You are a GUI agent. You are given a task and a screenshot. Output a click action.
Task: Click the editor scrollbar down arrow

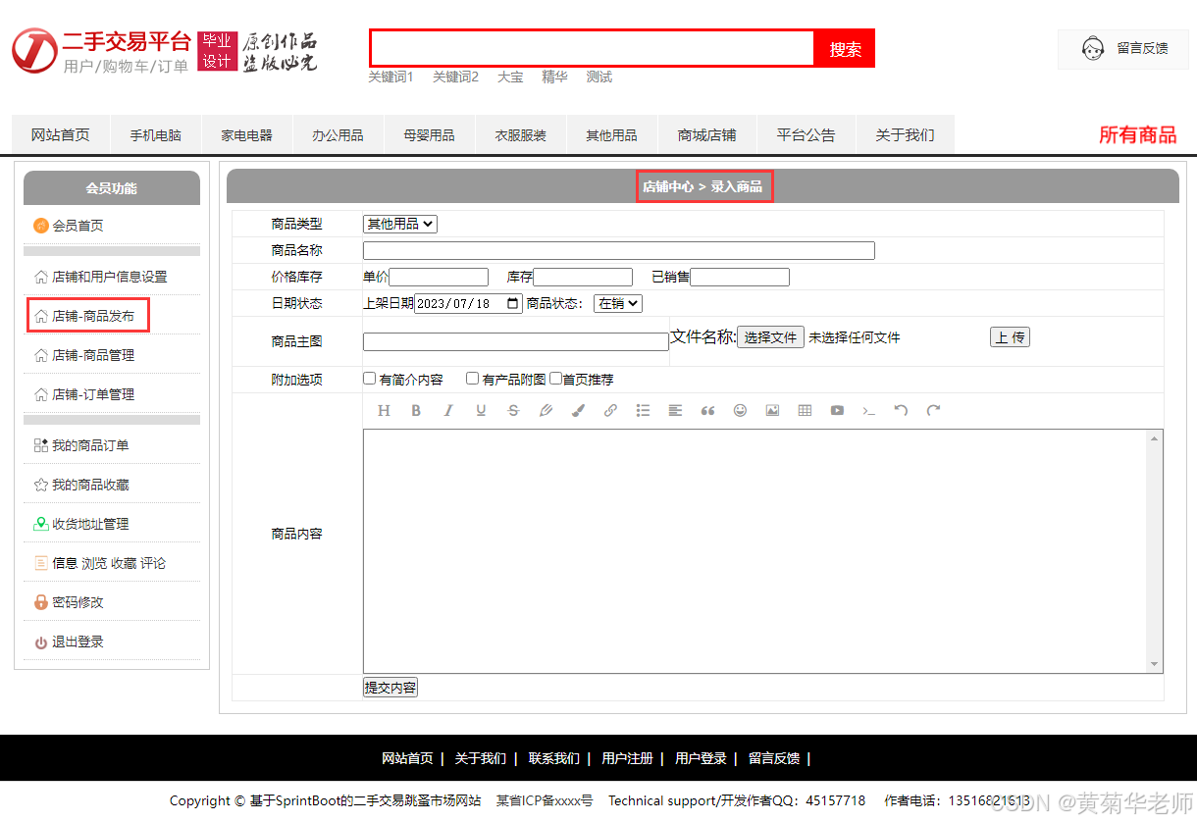1155,664
